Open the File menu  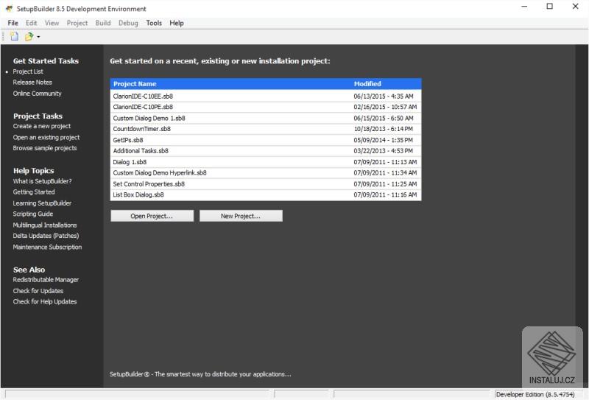click(13, 23)
